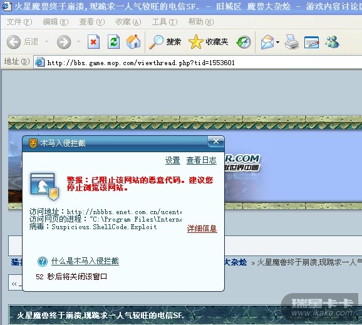Click the IE page icon in the address bar
Image resolution: width=362 pixels, height=325 pixels.
click(x=39, y=63)
